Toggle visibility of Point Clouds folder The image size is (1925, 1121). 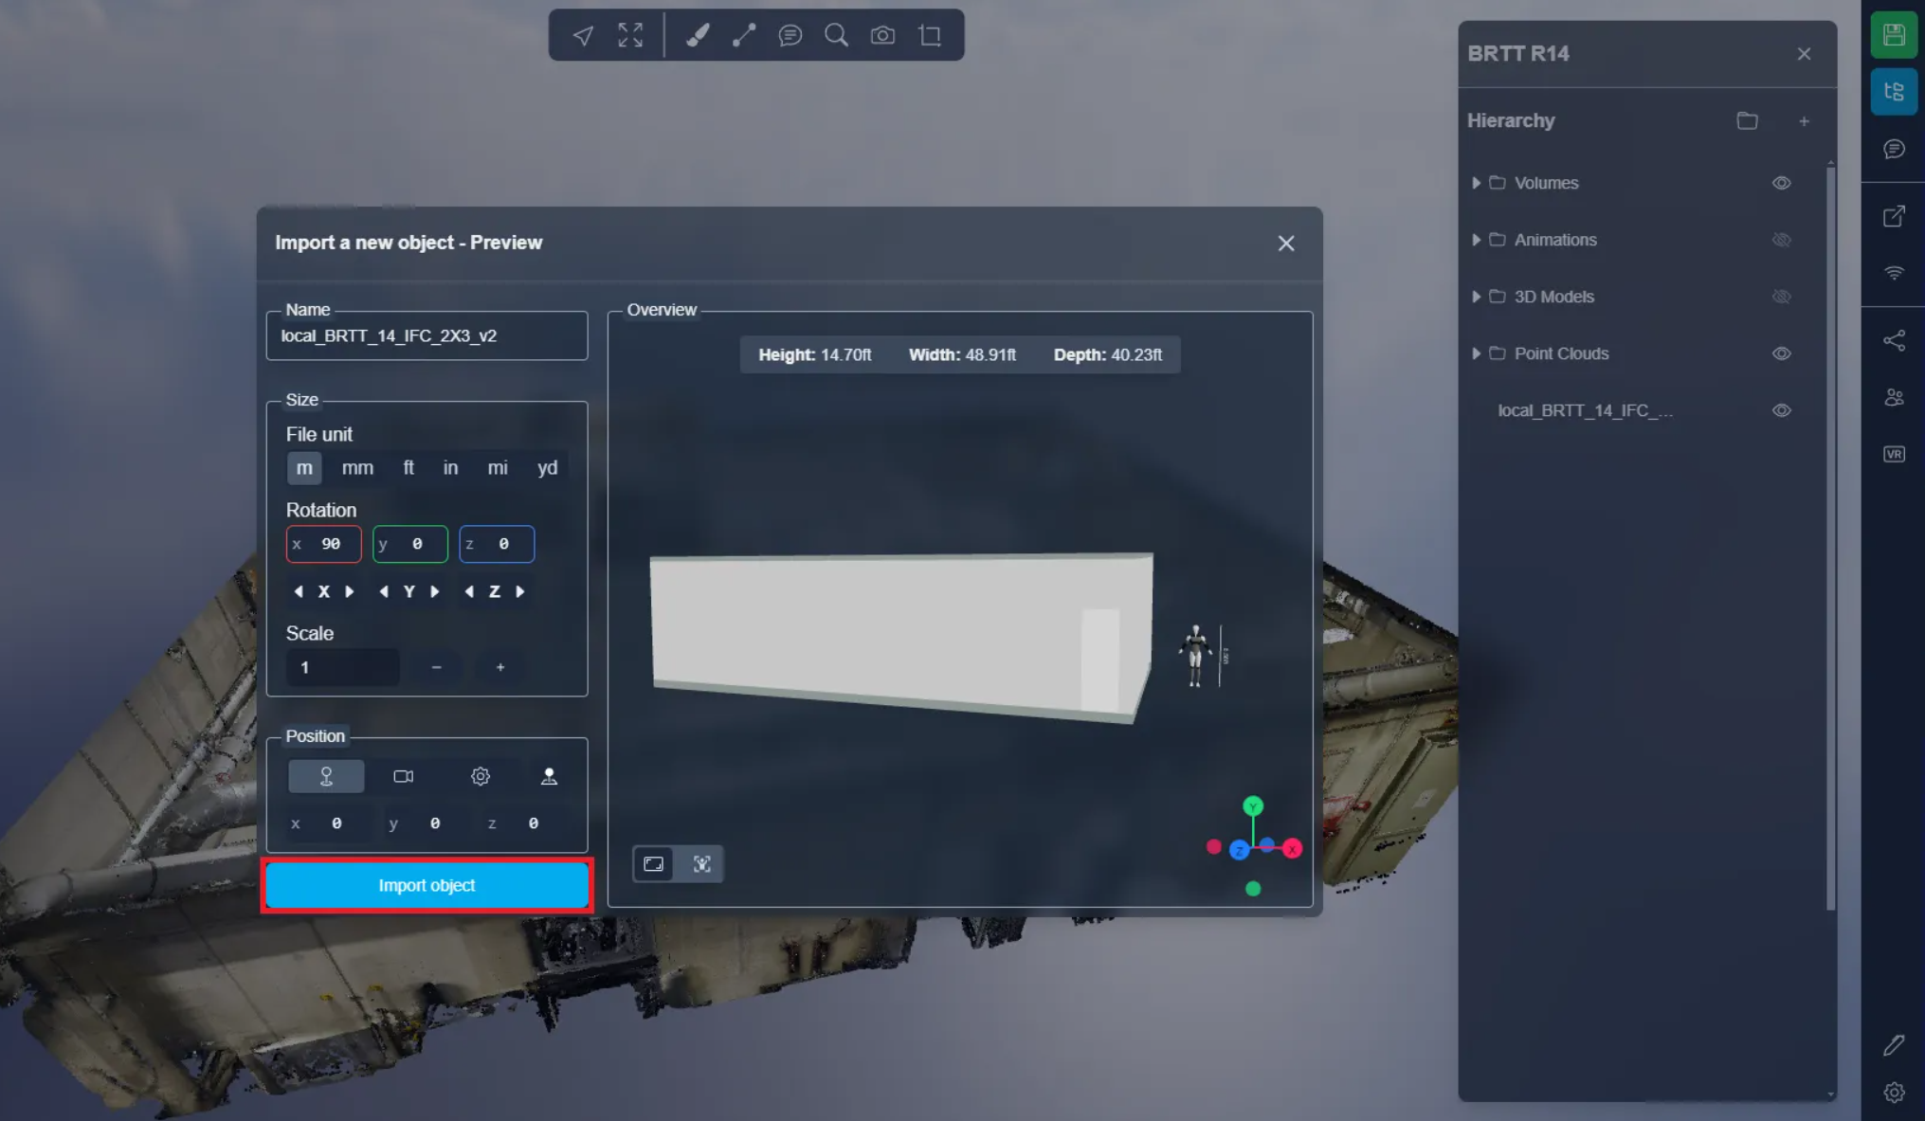pos(1781,353)
